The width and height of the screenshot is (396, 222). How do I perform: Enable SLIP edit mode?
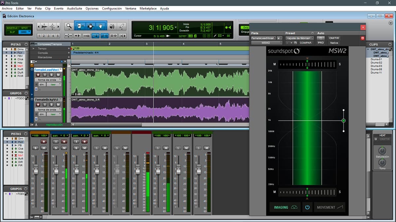tap(12, 32)
